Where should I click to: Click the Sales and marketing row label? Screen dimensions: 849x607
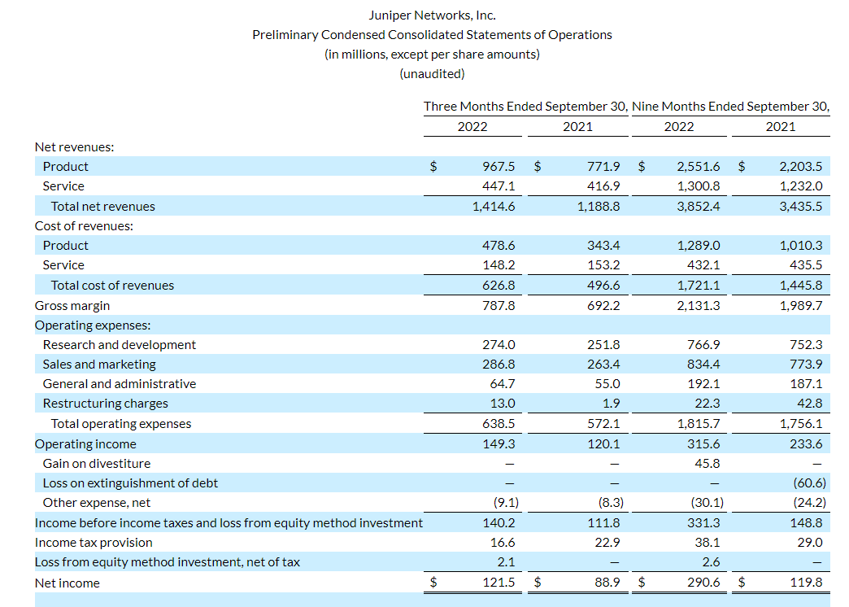[99, 364]
